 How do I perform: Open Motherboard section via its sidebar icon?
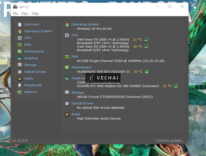tap(19, 51)
